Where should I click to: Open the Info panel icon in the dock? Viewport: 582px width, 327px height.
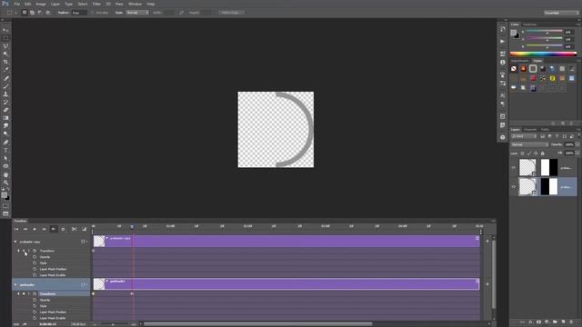[503, 63]
